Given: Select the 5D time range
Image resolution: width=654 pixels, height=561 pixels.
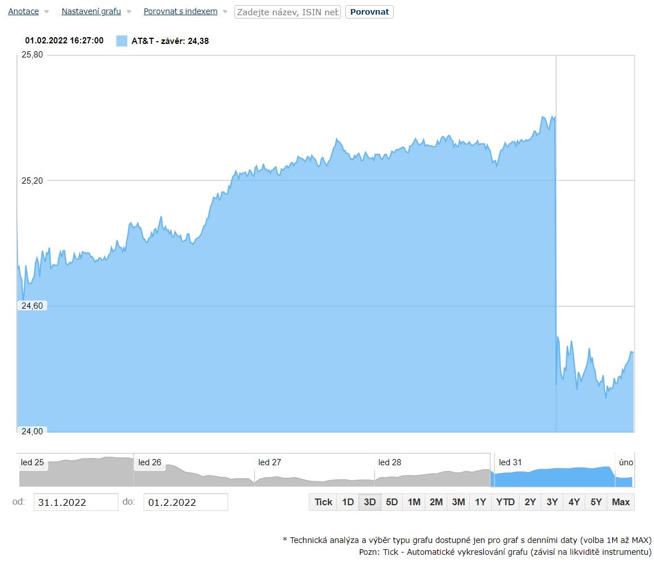Looking at the screenshot, I should tap(391, 502).
